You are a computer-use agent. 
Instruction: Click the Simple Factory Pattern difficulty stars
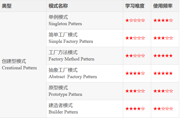click(x=135, y=38)
